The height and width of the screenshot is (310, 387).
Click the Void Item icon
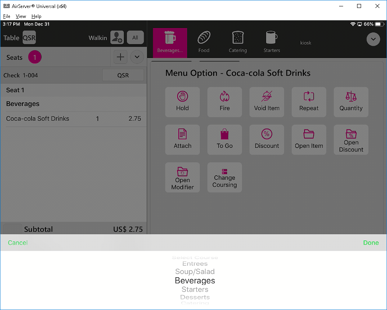267,97
